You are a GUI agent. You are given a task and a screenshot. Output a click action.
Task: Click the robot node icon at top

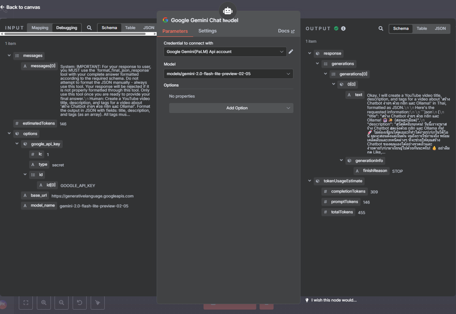click(228, 11)
